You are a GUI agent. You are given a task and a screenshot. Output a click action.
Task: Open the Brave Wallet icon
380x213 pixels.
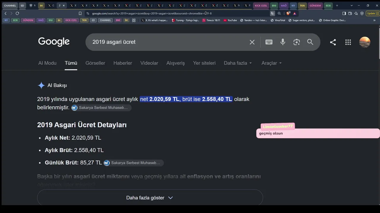pos(350,13)
